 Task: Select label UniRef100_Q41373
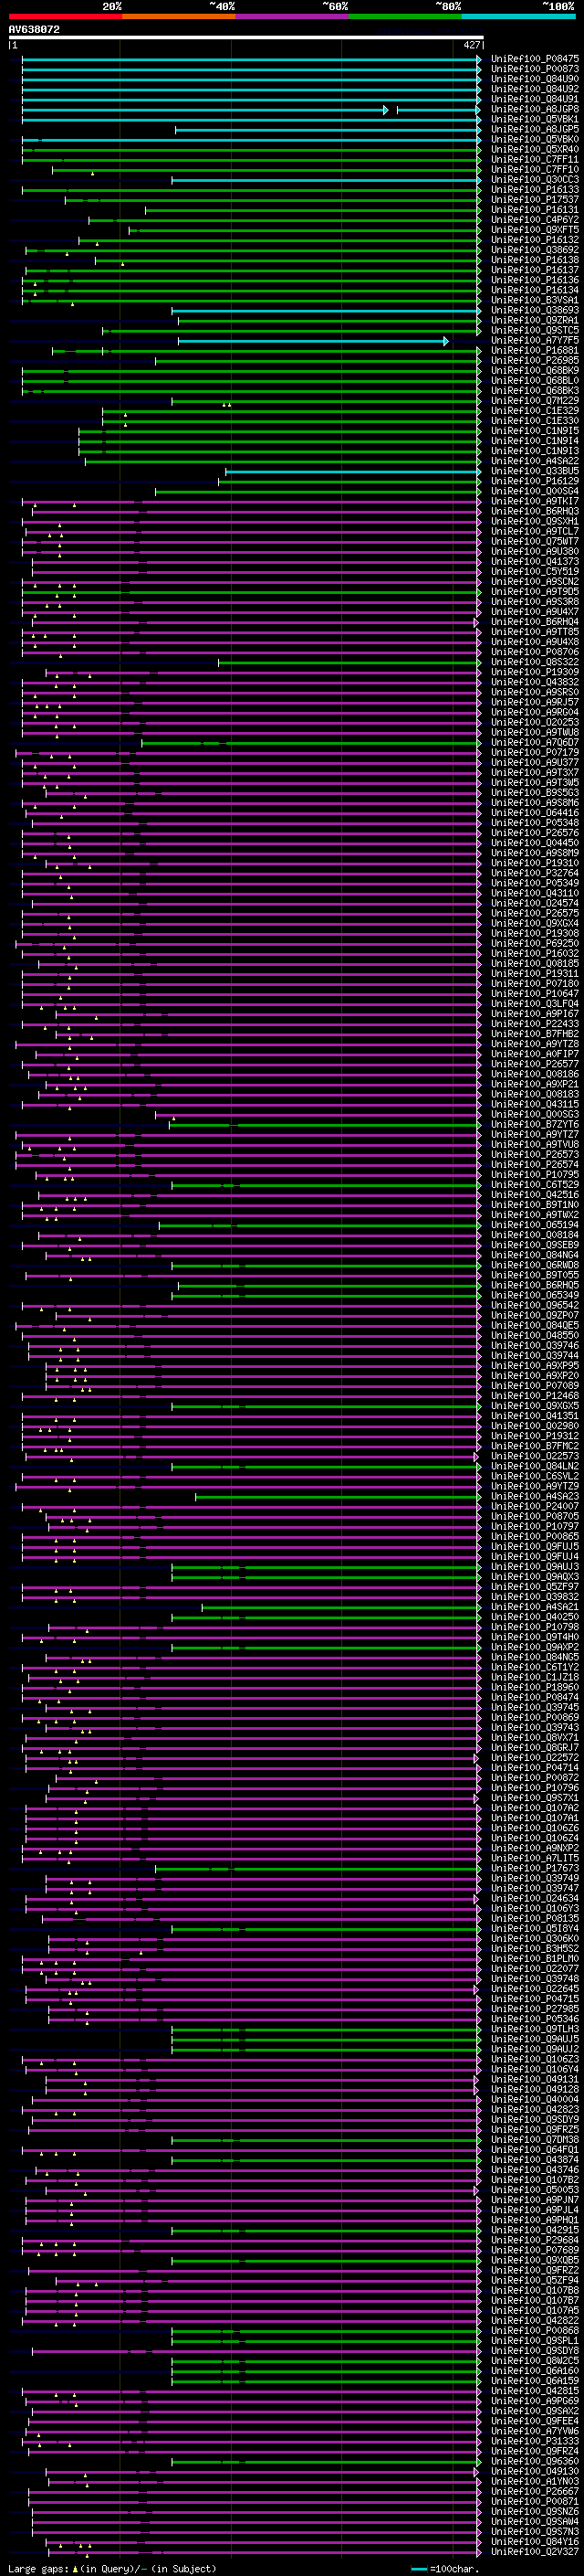535,561
